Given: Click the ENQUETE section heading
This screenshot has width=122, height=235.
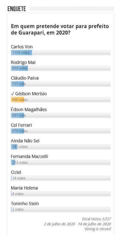Looking at the screenshot, I should pos(17,9).
